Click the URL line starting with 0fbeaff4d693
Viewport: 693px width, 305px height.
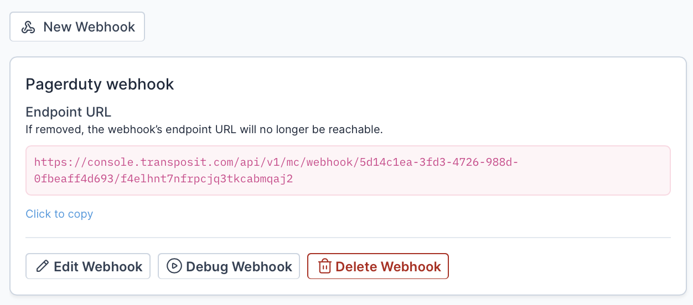click(x=163, y=178)
